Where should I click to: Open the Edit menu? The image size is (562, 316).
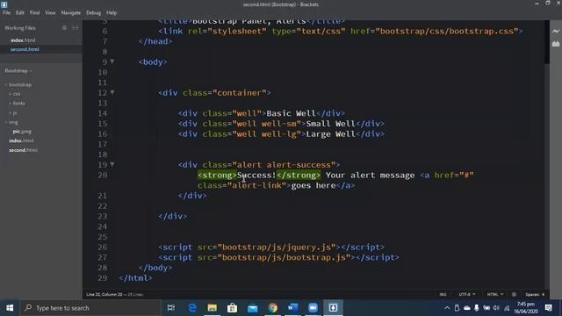click(x=19, y=12)
